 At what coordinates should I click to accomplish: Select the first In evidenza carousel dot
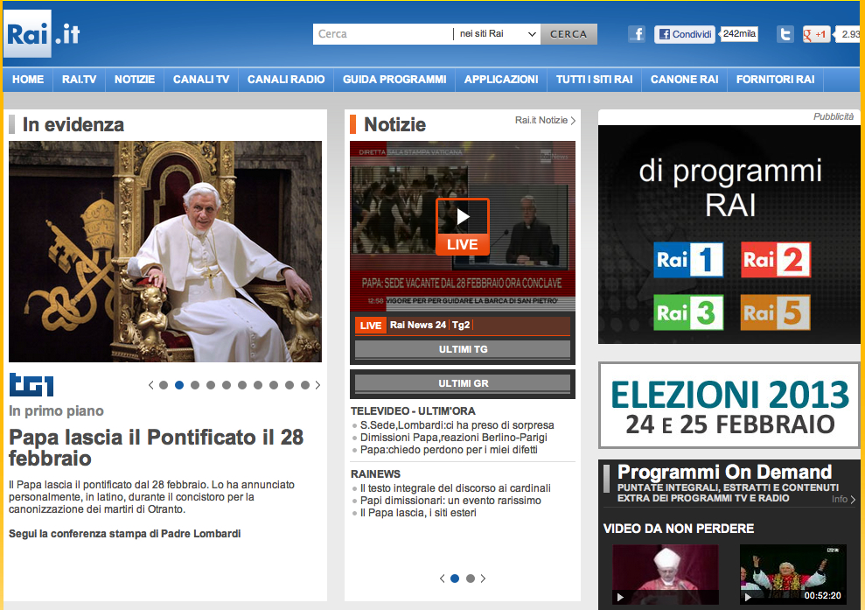164,385
